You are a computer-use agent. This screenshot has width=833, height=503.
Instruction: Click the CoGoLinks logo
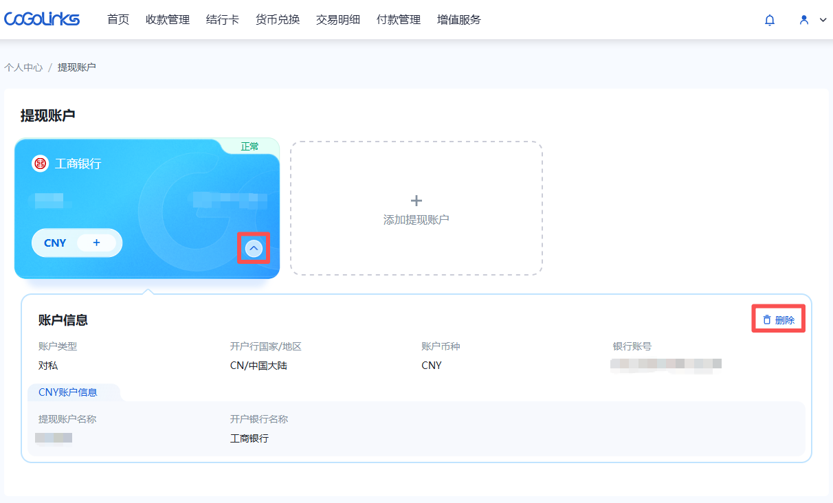tap(42, 19)
